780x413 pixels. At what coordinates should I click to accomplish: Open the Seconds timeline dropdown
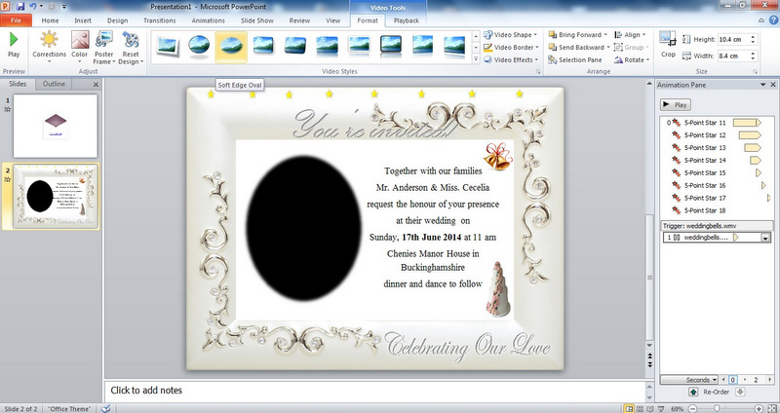point(689,380)
